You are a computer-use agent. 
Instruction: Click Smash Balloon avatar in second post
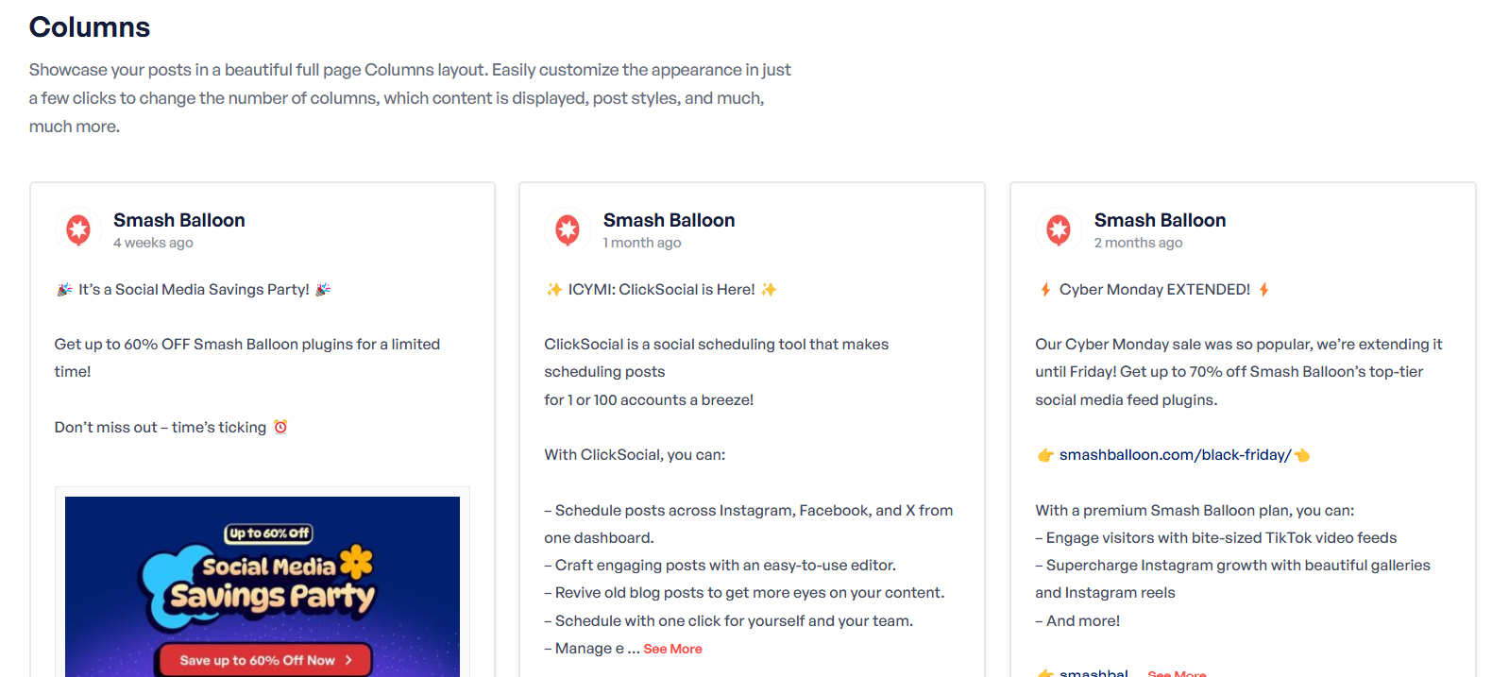pyautogui.click(x=568, y=229)
